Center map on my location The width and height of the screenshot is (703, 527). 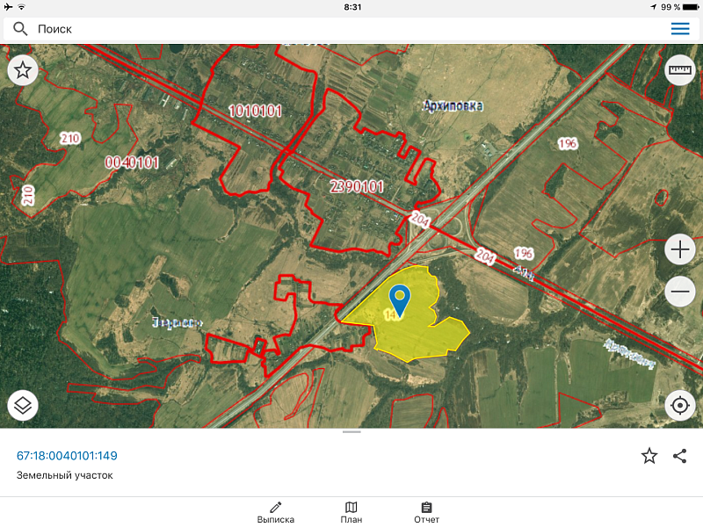pos(680,406)
